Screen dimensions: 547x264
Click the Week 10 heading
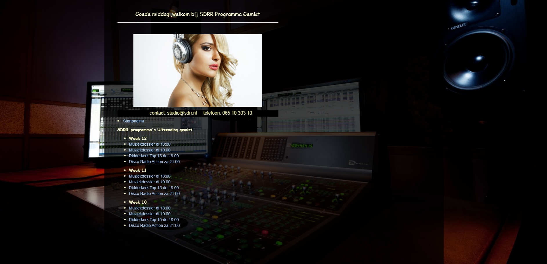click(x=137, y=202)
